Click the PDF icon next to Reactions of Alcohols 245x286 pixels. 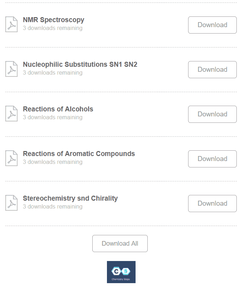click(x=11, y=114)
